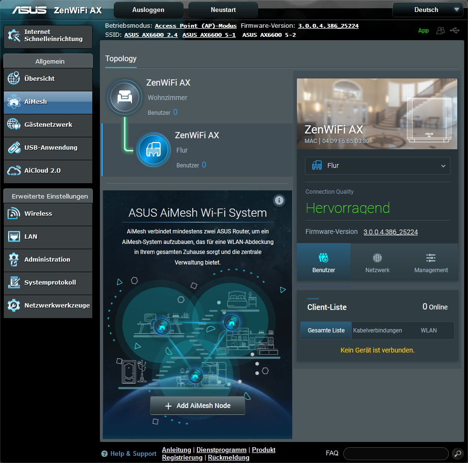Open the App link in the header
This screenshot has width=468, height=463.
[423, 31]
